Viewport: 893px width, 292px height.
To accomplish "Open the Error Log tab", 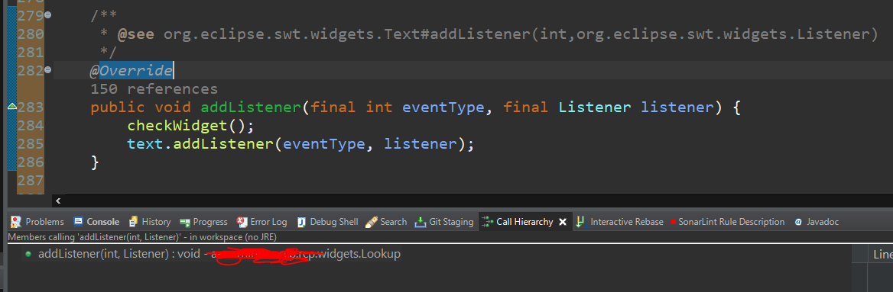I will [x=262, y=222].
